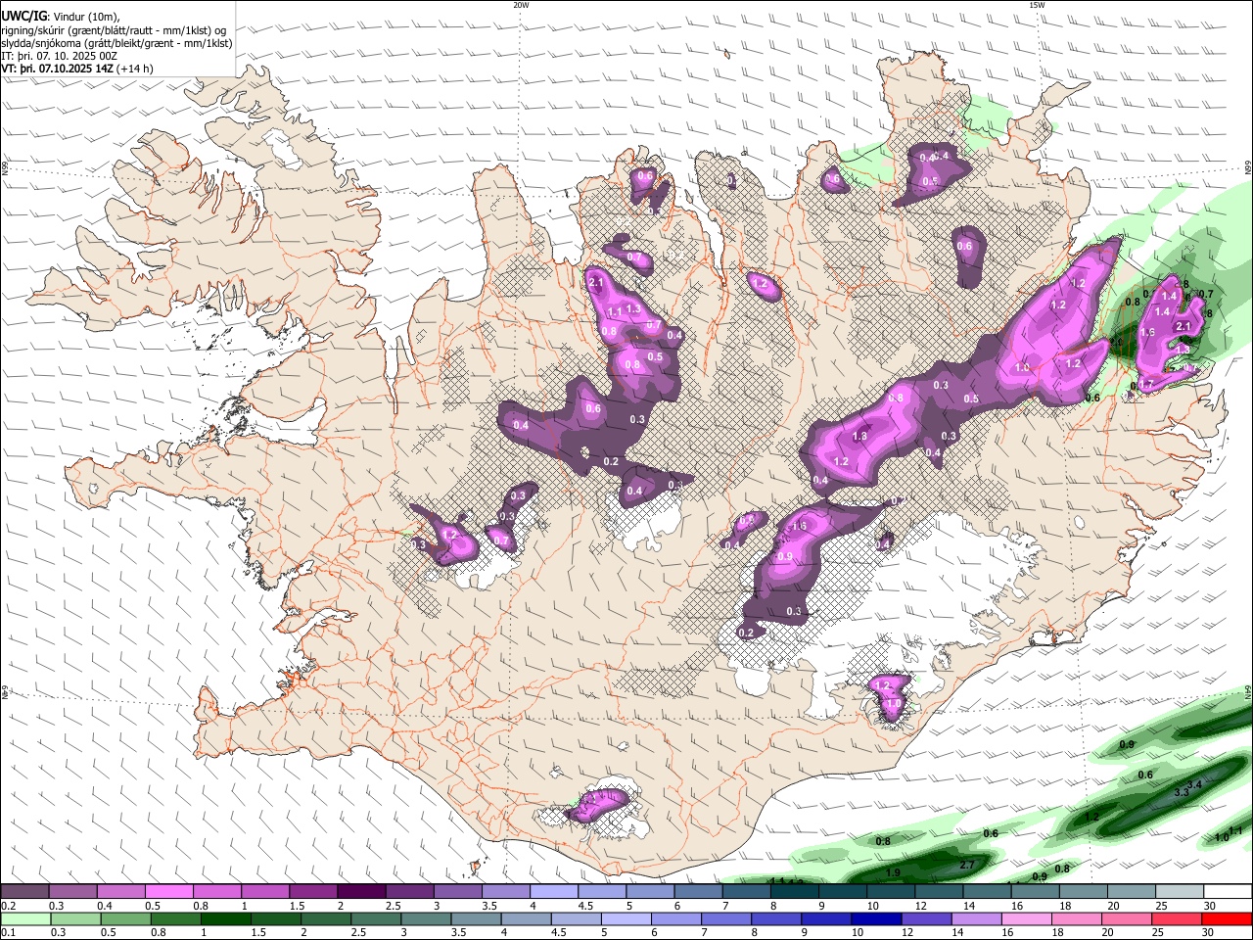Pick the deep navy 10 swatch in the rain legend
The height and width of the screenshot is (940, 1253).
pyautogui.click(x=877, y=919)
